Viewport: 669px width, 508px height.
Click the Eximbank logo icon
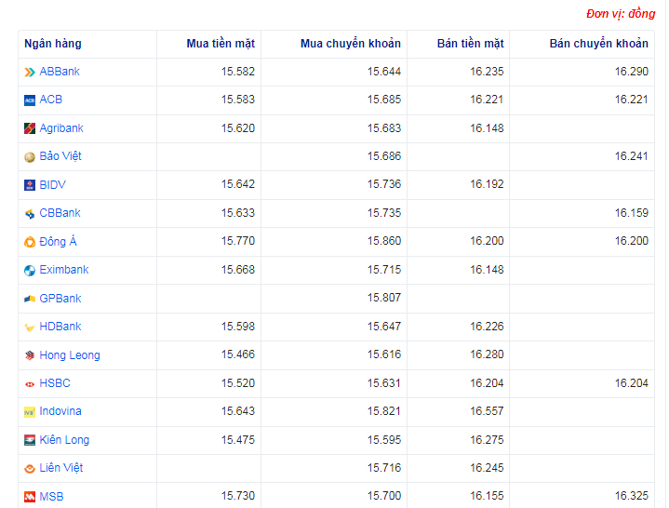30,271
